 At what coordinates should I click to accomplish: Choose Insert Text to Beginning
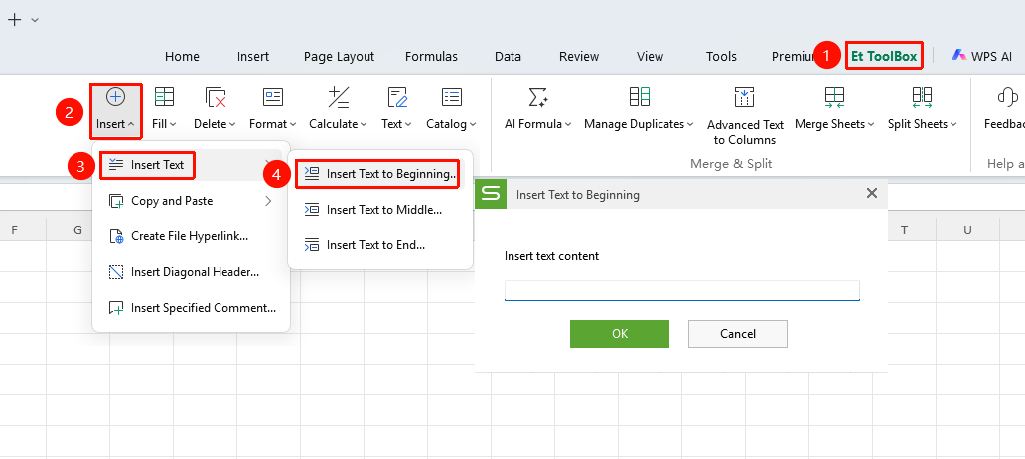coord(379,174)
